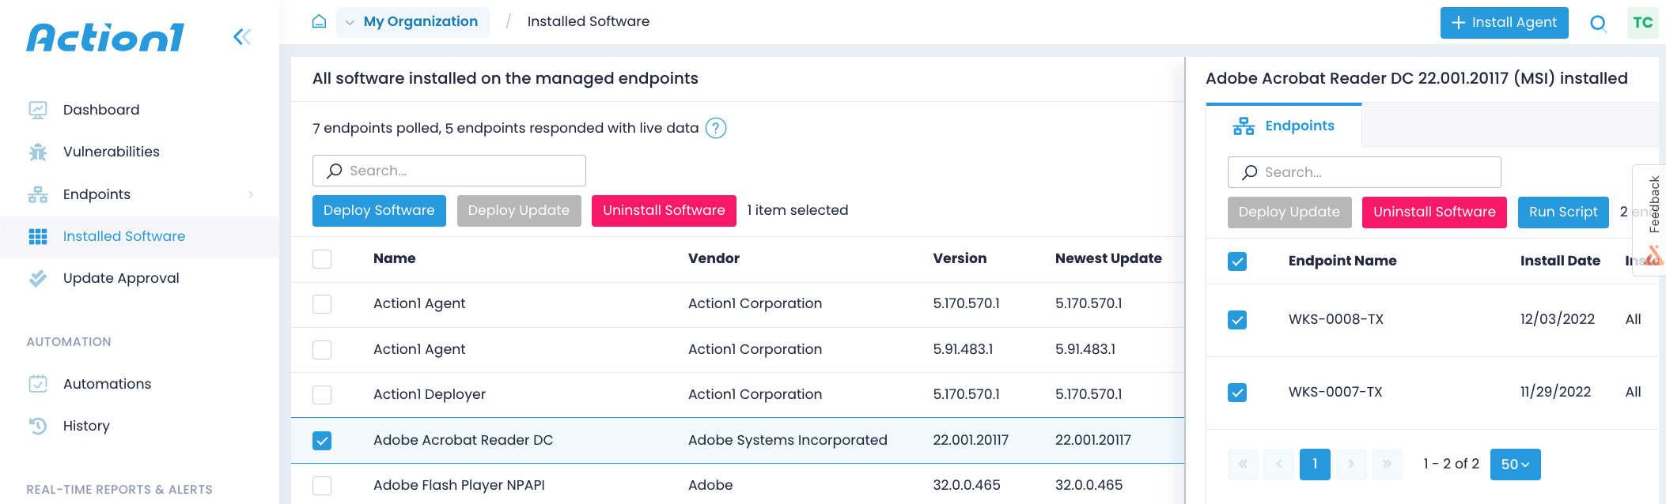Image resolution: width=1666 pixels, height=504 pixels.
Task: Click the Endpoints tab network icon
Action: point(1244,126)
